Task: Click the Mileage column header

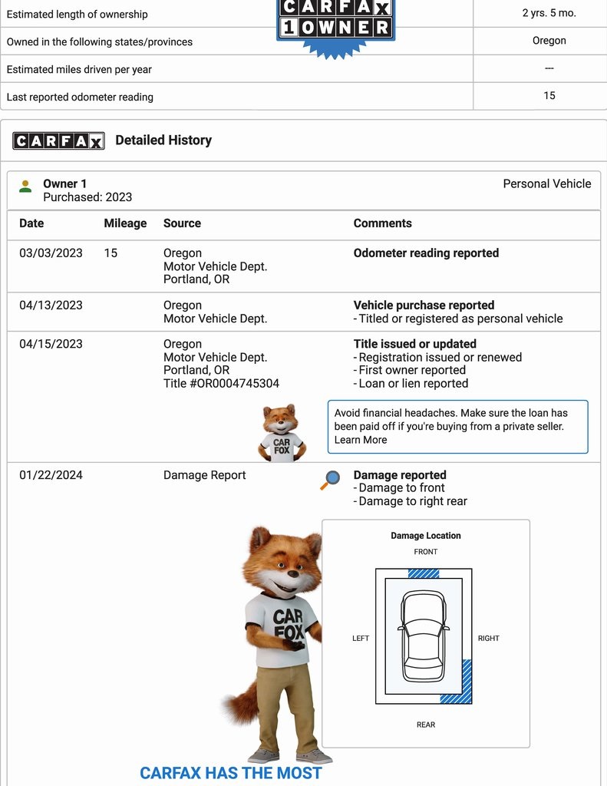Action: (125, 223)
